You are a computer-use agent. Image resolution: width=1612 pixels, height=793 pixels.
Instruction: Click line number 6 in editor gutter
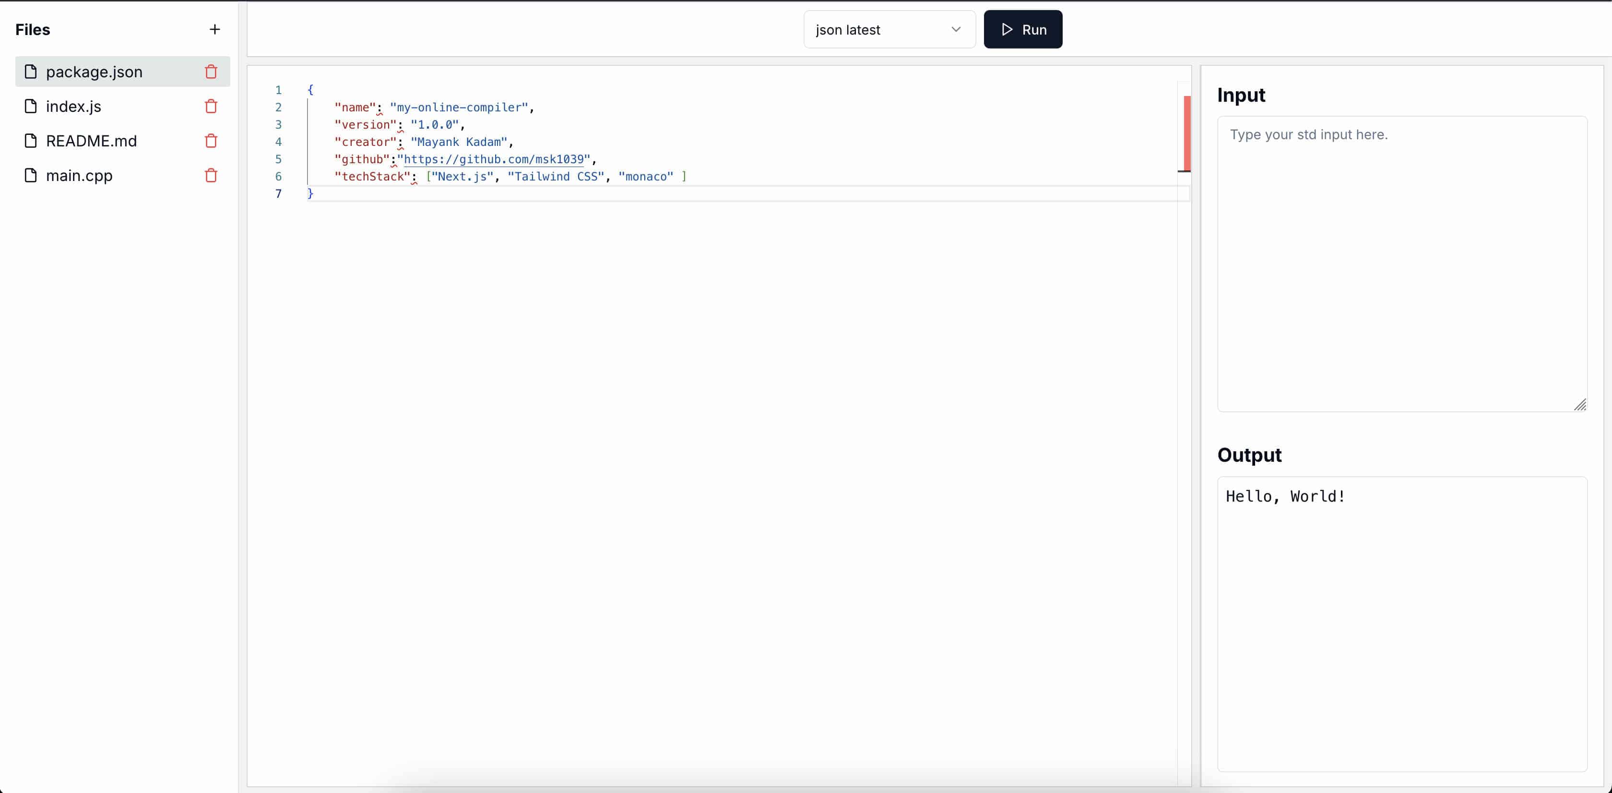coord(278,177)
